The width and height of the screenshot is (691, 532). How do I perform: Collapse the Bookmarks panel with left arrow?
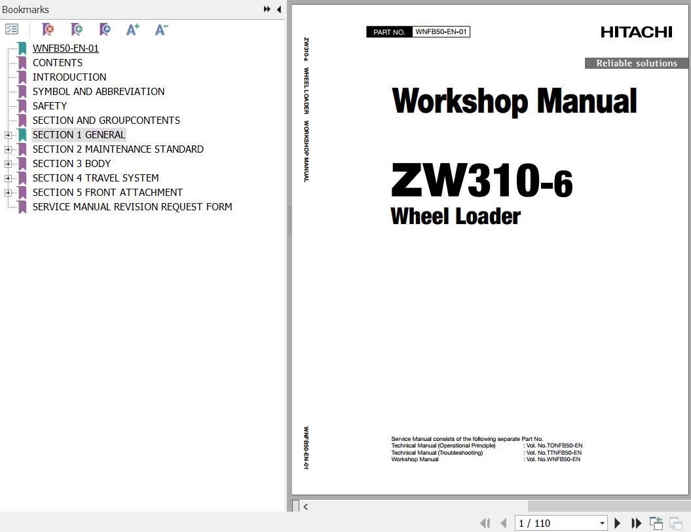pyautogui.click(x=278, y=9)
